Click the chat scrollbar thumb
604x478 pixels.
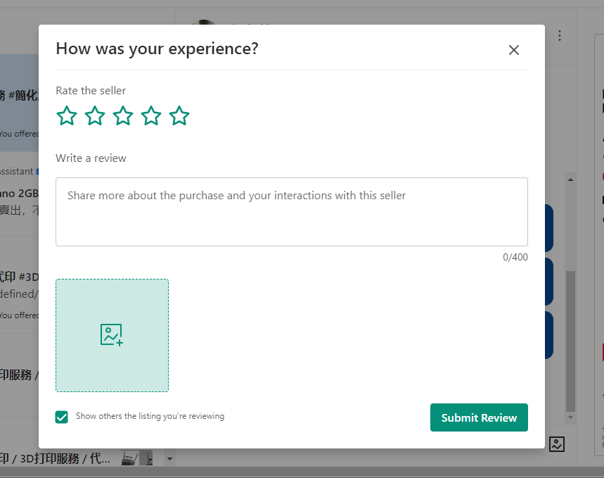pos(570,338)
